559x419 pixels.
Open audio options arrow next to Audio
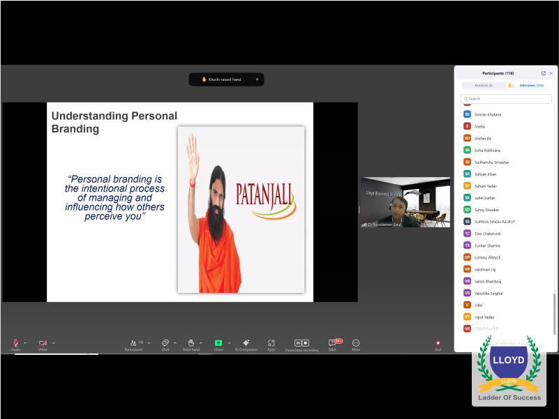[25, 343]
